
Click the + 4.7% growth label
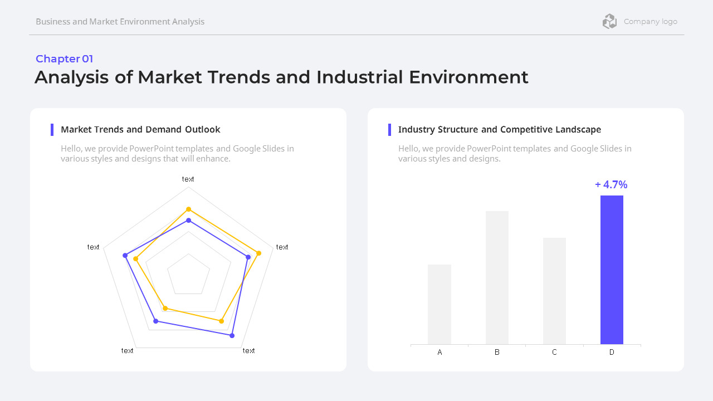(x=611, y=184)
